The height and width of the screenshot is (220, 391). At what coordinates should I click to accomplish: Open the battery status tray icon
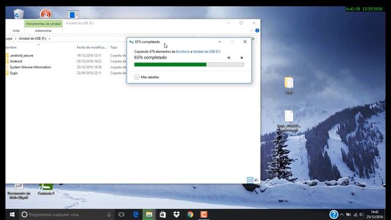tap(348, 215)
